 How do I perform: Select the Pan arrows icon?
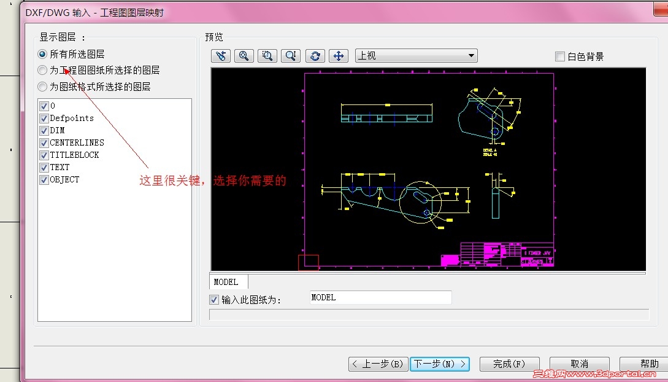click(x=339, y=56)
